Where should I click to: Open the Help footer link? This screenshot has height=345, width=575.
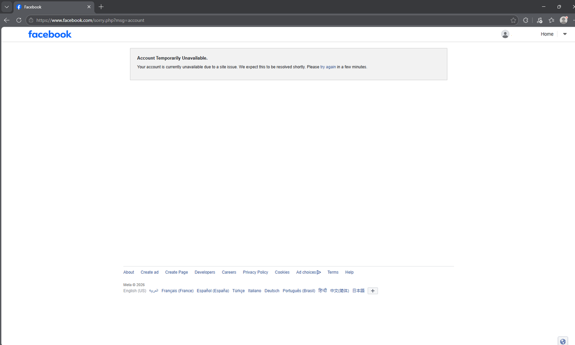pos(349,272)
